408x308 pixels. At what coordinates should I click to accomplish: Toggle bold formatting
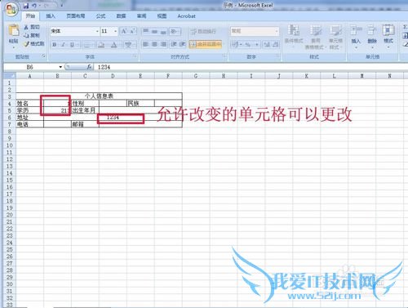[55, 44]
